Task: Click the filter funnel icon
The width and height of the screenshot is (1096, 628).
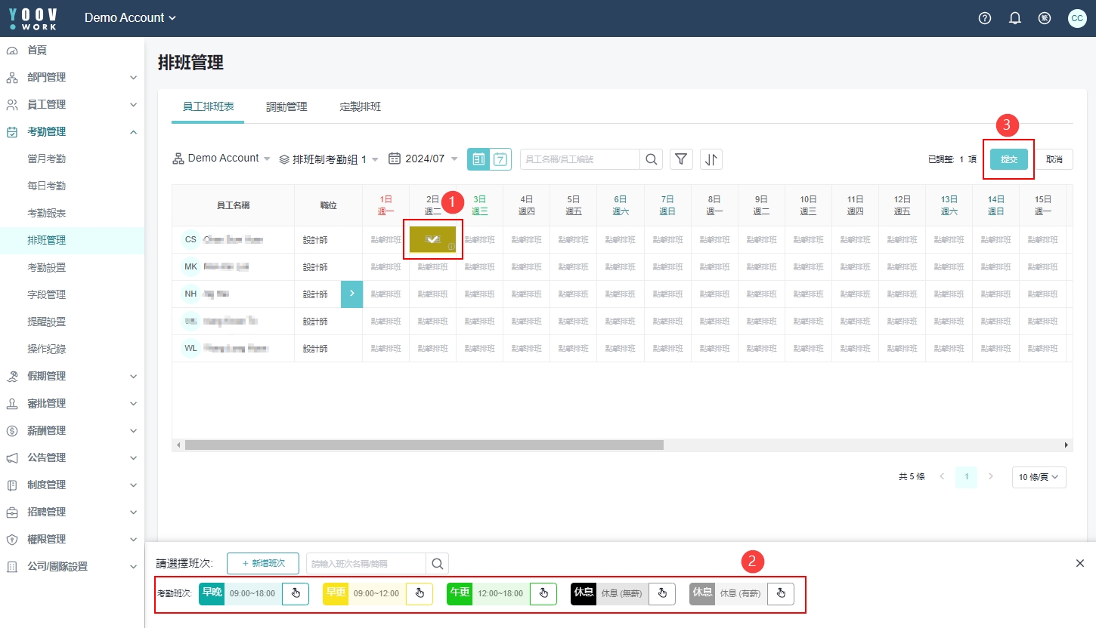Action: 681,159
